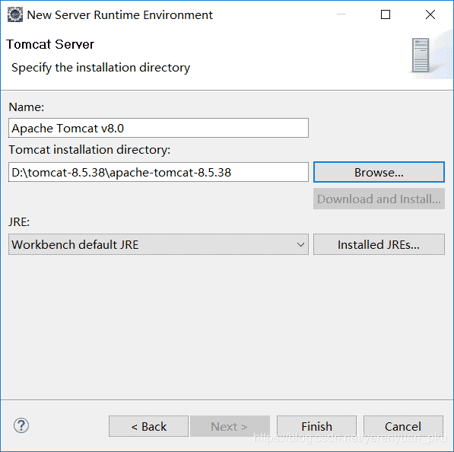Click the Finish button
This screenshot has width=454, height=452.
pyautogui.click(x=316, y=426)
